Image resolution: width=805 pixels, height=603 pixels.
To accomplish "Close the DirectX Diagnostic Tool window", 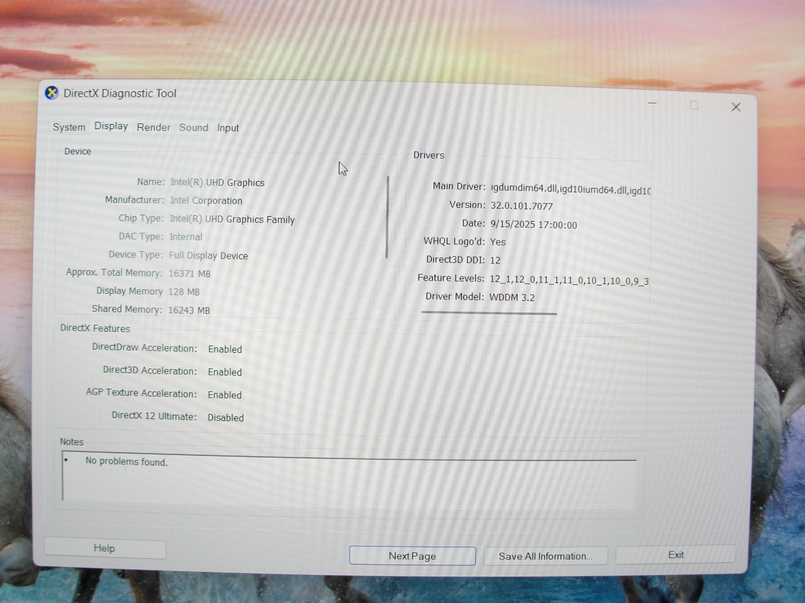I will pos(736,107).
